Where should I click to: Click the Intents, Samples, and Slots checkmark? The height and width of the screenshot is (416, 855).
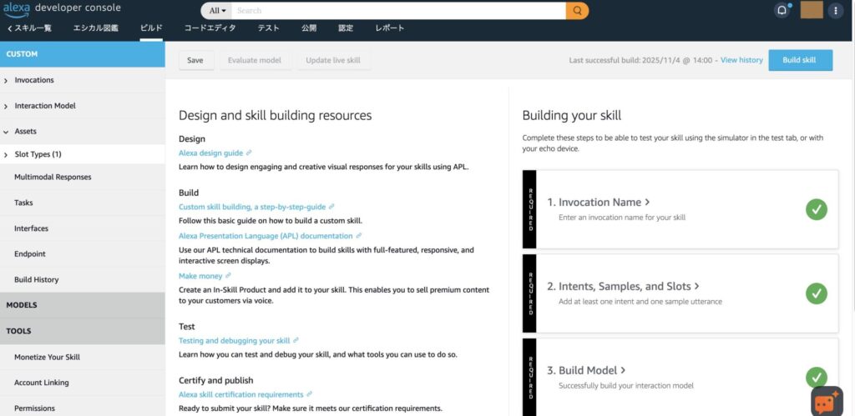tap(816, 293)
